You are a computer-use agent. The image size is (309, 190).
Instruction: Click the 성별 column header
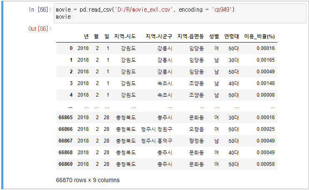[214, 36]
